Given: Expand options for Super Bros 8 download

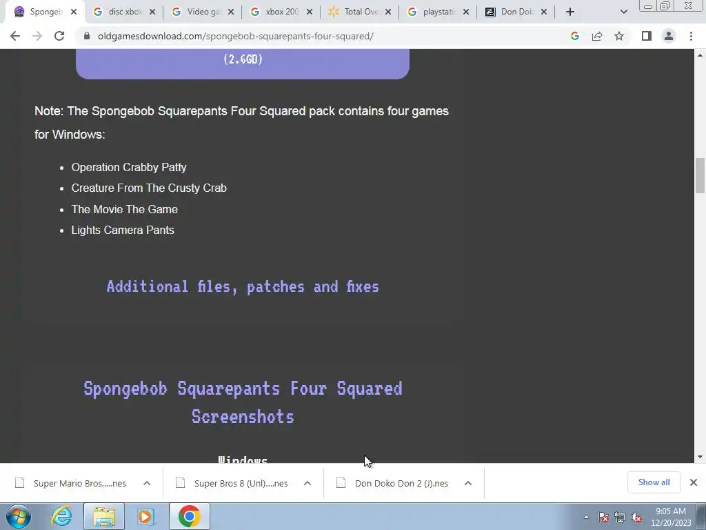Looking at the screenshot, I should pyautogui.click(x=307, y=483).
